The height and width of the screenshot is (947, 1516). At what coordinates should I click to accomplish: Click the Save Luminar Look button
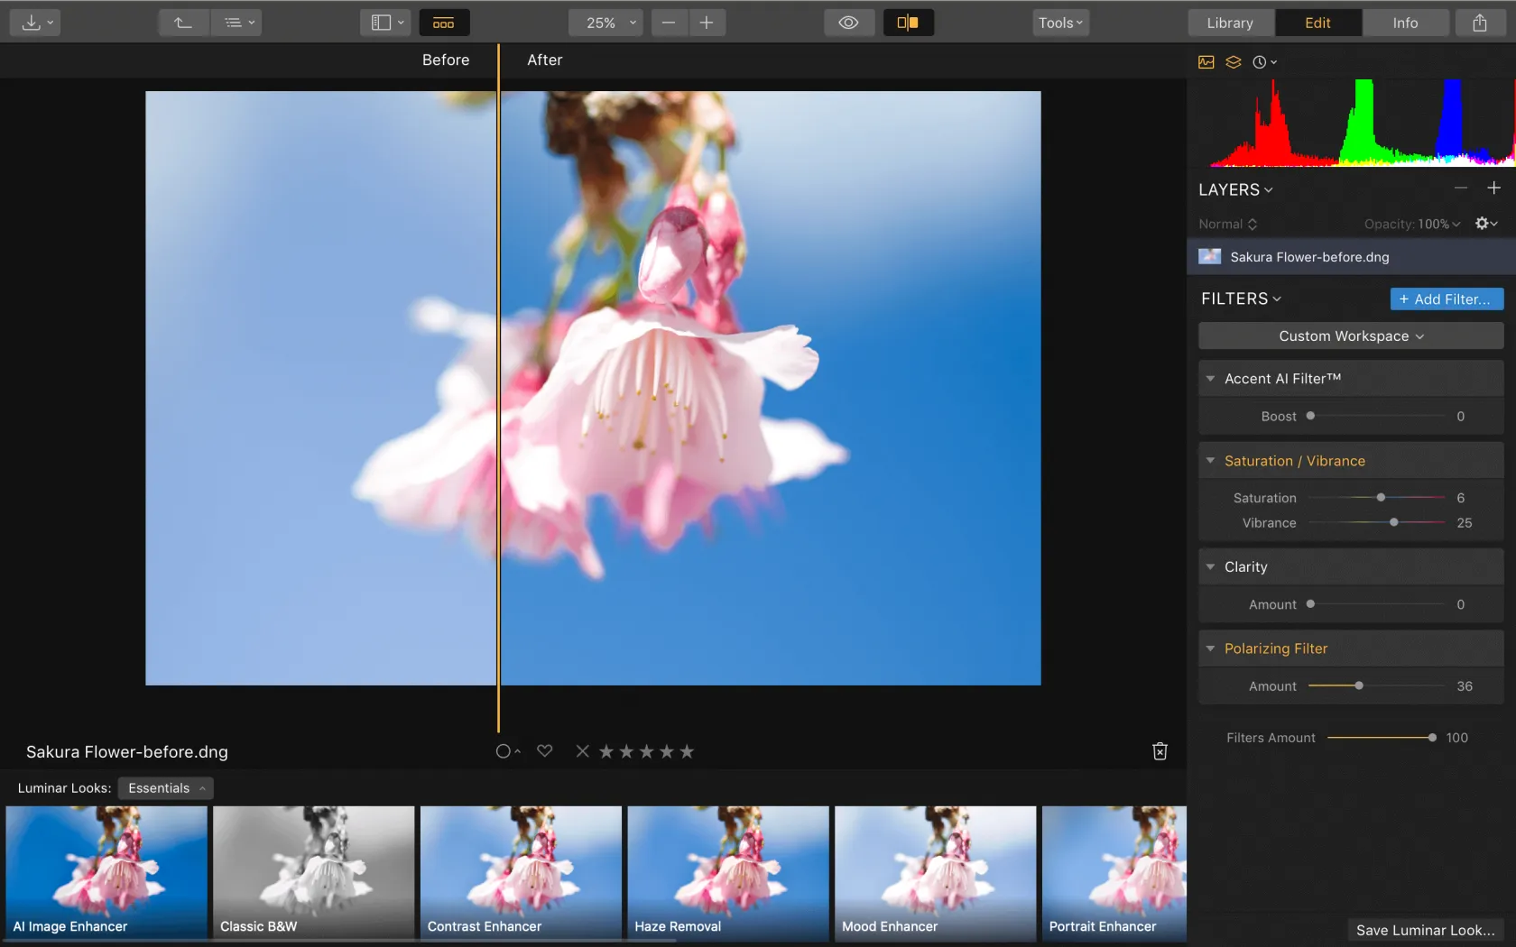tap(1425, 930)
